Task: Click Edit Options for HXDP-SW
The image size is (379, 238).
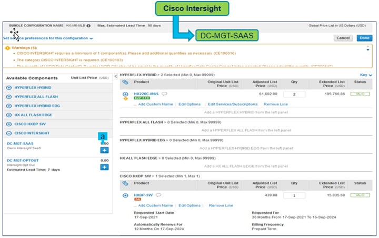Action: [189, 205]
